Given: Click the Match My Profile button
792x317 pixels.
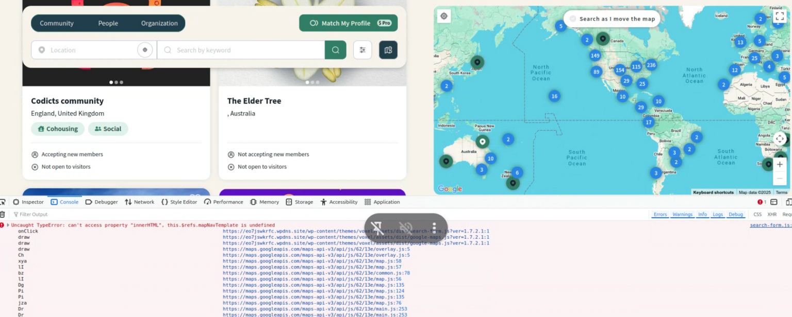Looking at the screenshot, I should [348, 23].
